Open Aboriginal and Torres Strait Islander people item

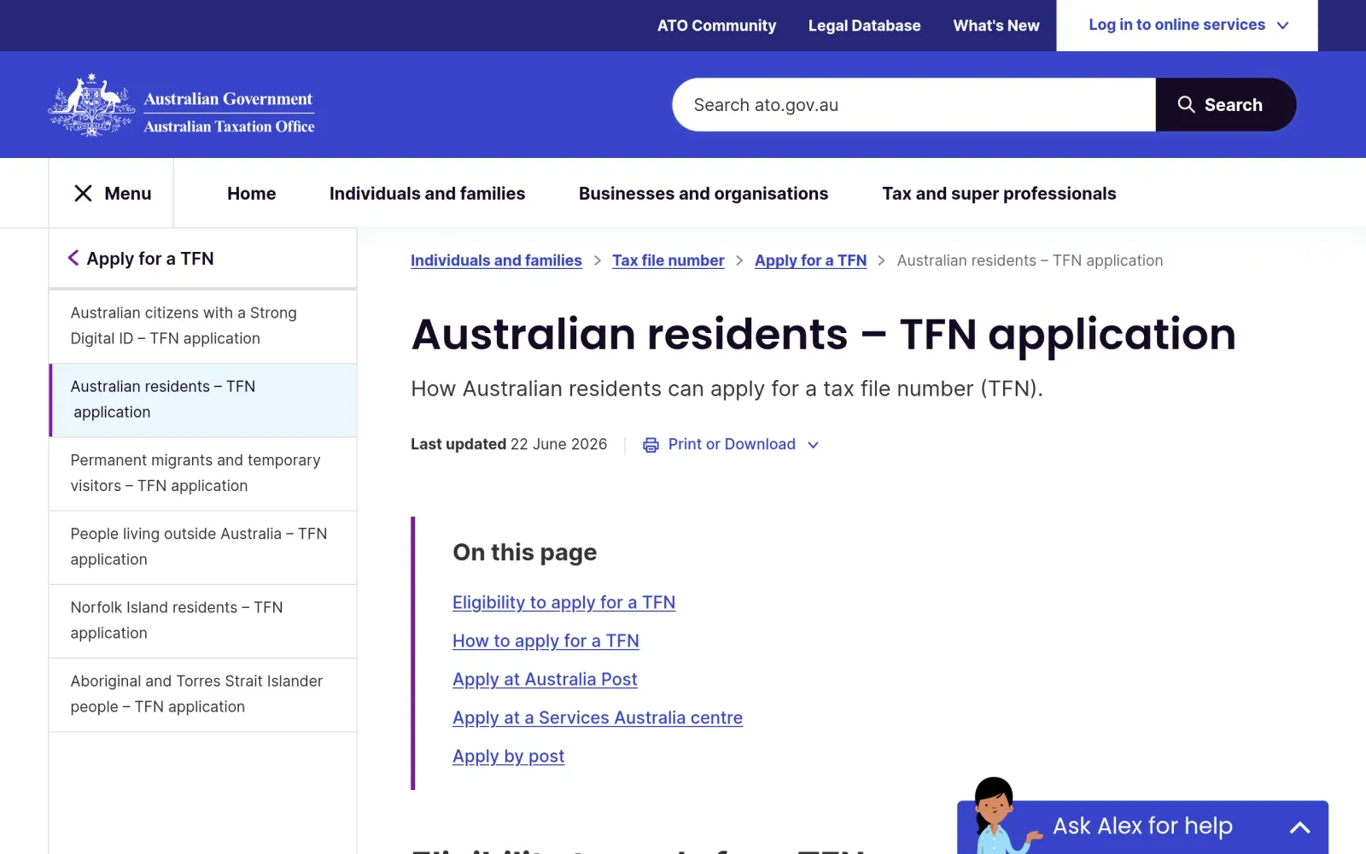tap(203, 693)
